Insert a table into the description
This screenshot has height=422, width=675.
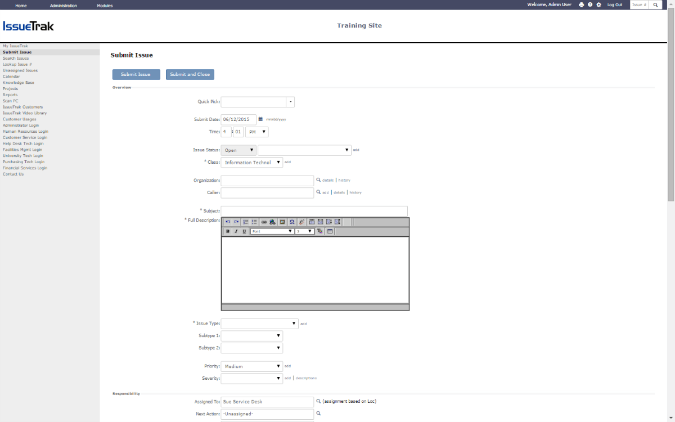point(330,231)
